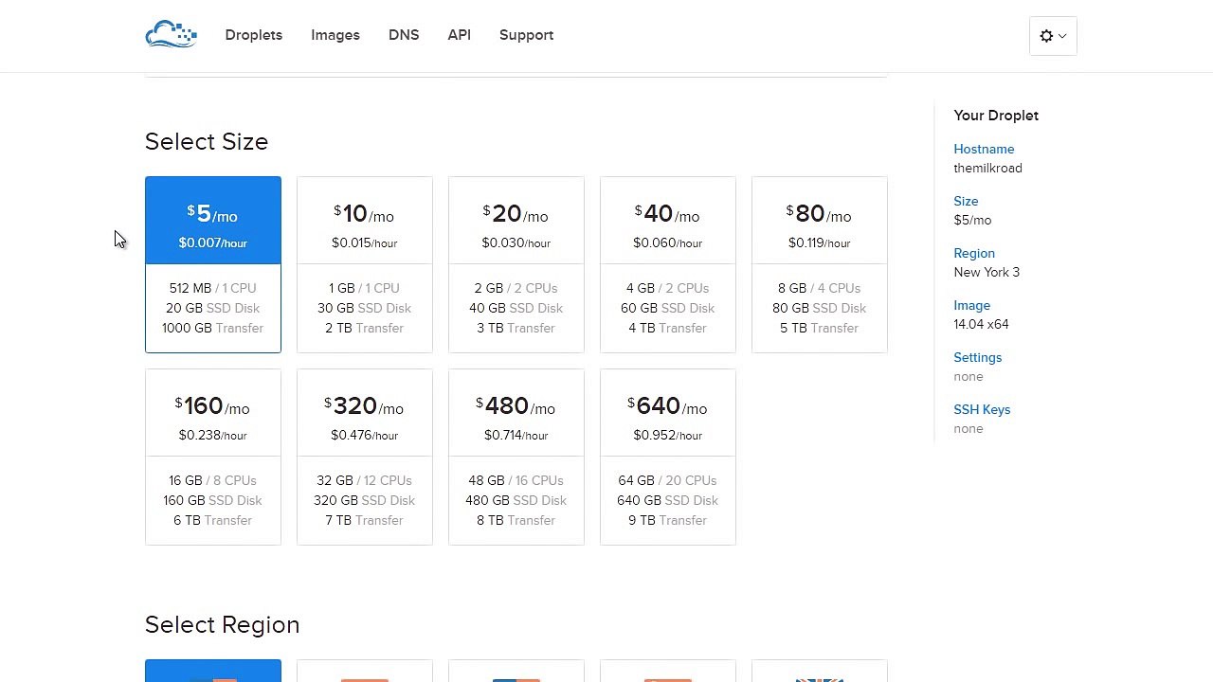Open the Support page

pyautogui.click(x=526, y=35)
